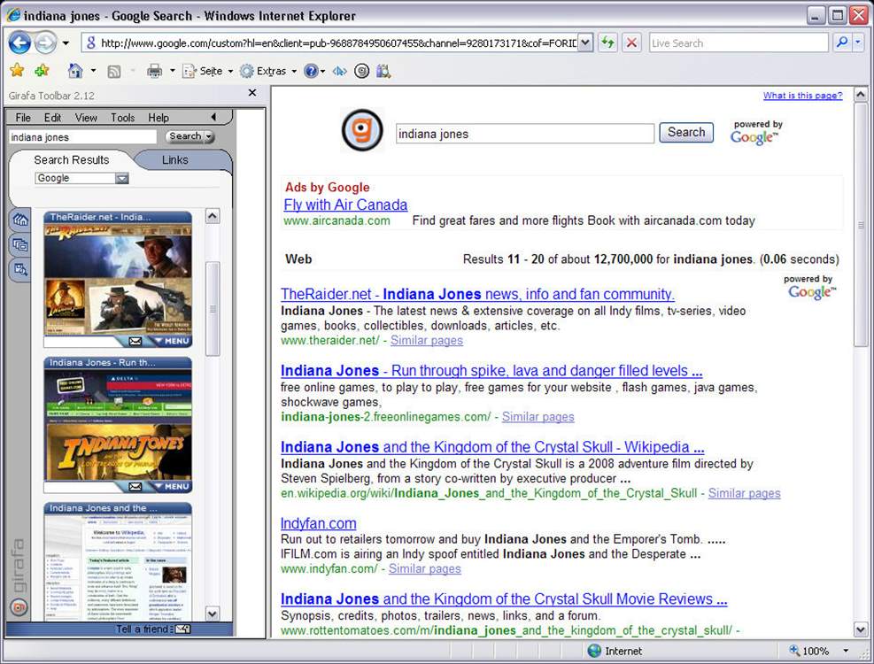Click the blue double-arrow toolbar icon

[339, 71]
